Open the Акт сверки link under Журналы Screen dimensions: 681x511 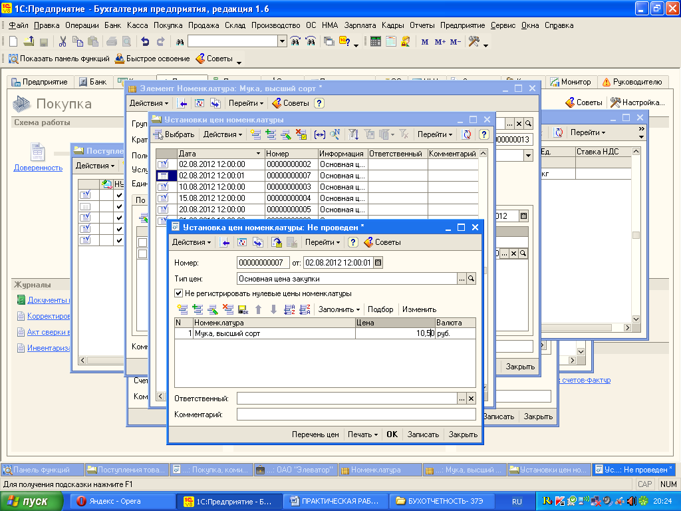(49, 332)
